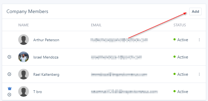
Task: Click Arthur Peterson's avatar placeholder
Action: [x=24, y=40]
